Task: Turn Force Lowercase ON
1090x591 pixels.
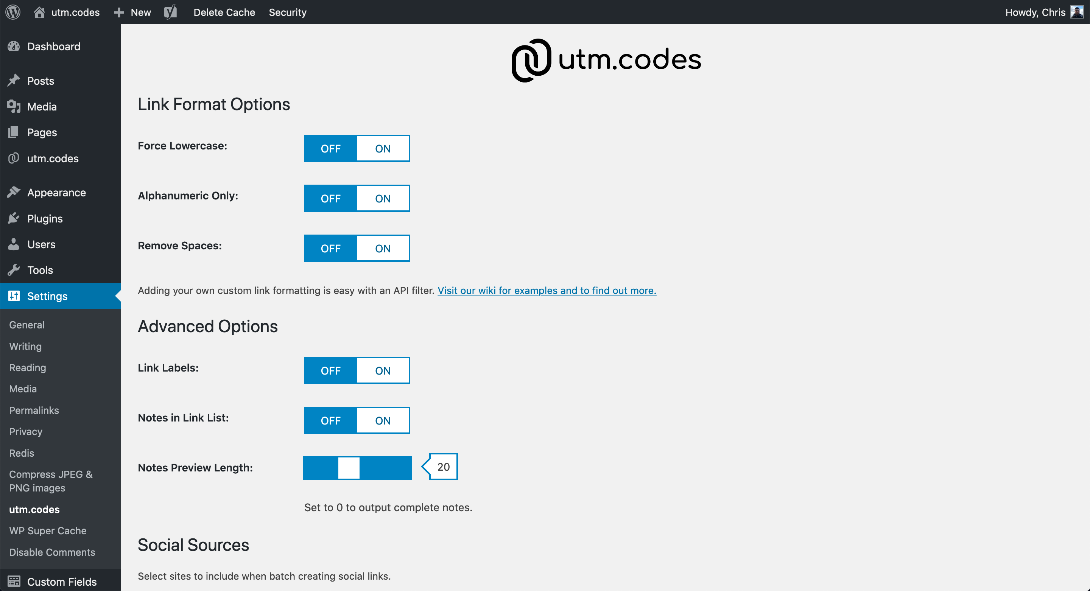Action: [383, 148]
